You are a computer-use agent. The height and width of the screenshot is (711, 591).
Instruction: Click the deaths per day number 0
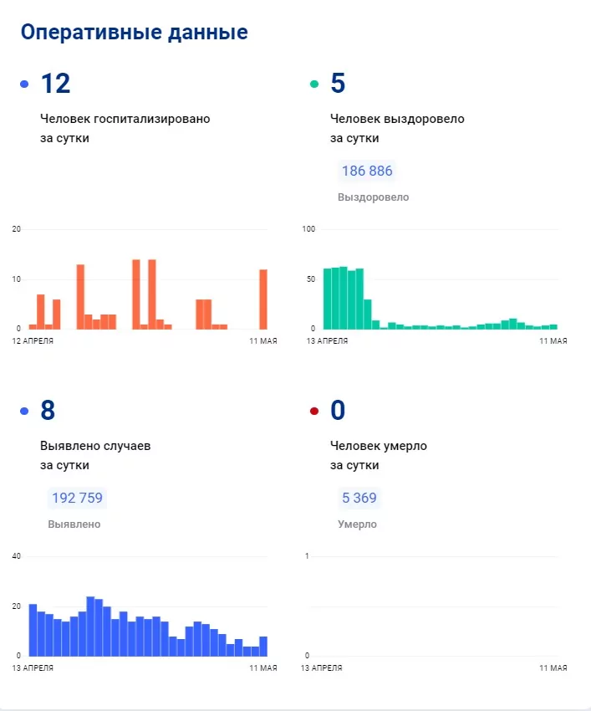coord(338,411)
